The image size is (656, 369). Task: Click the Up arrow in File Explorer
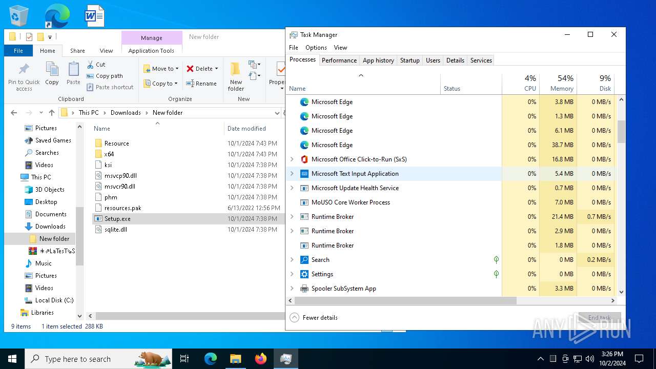pyautogui.click(x=51, y=113)
